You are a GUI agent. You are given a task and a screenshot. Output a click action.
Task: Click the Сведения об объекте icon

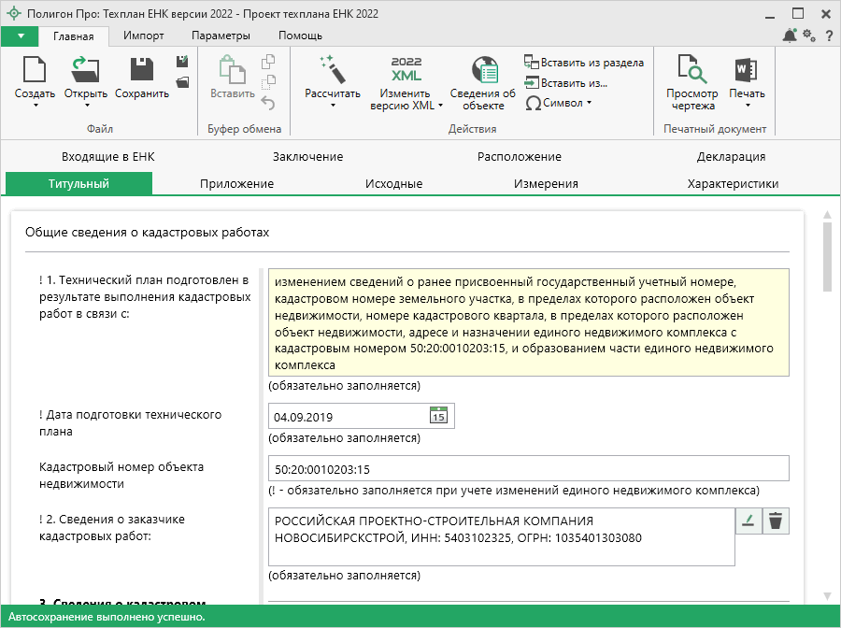[483, 69]
